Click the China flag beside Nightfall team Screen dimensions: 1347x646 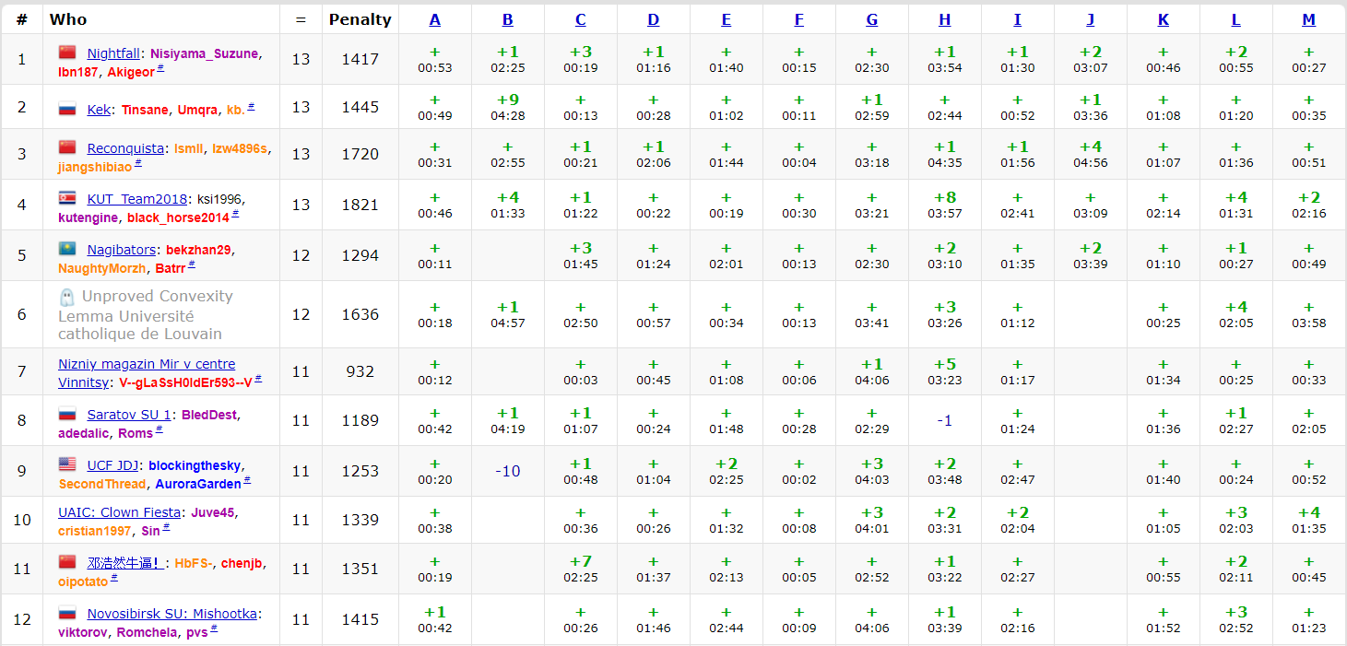66,53
